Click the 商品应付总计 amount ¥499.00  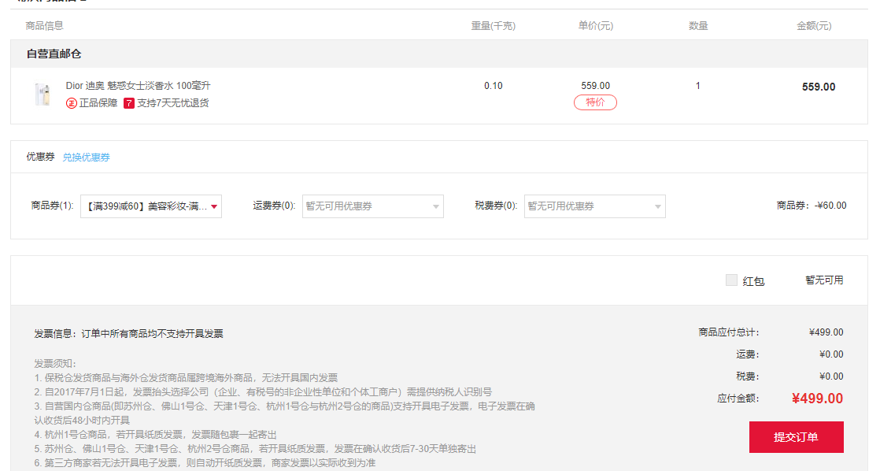point(826,332)
